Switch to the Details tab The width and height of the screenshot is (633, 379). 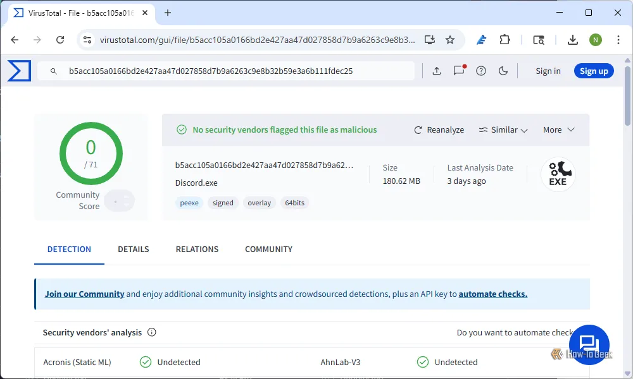(x=134, y=249)
